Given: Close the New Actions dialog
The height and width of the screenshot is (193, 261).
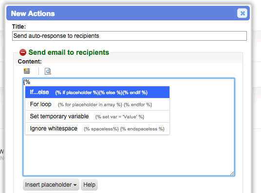Looking at the screenshot, I should 242,13.
